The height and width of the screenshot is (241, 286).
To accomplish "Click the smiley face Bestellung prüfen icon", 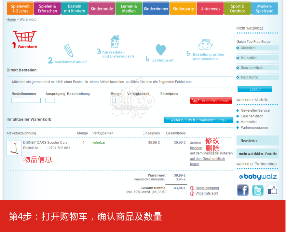I will (205, 45).
